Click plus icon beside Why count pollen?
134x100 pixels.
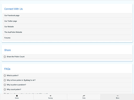[x=5, y=89]
